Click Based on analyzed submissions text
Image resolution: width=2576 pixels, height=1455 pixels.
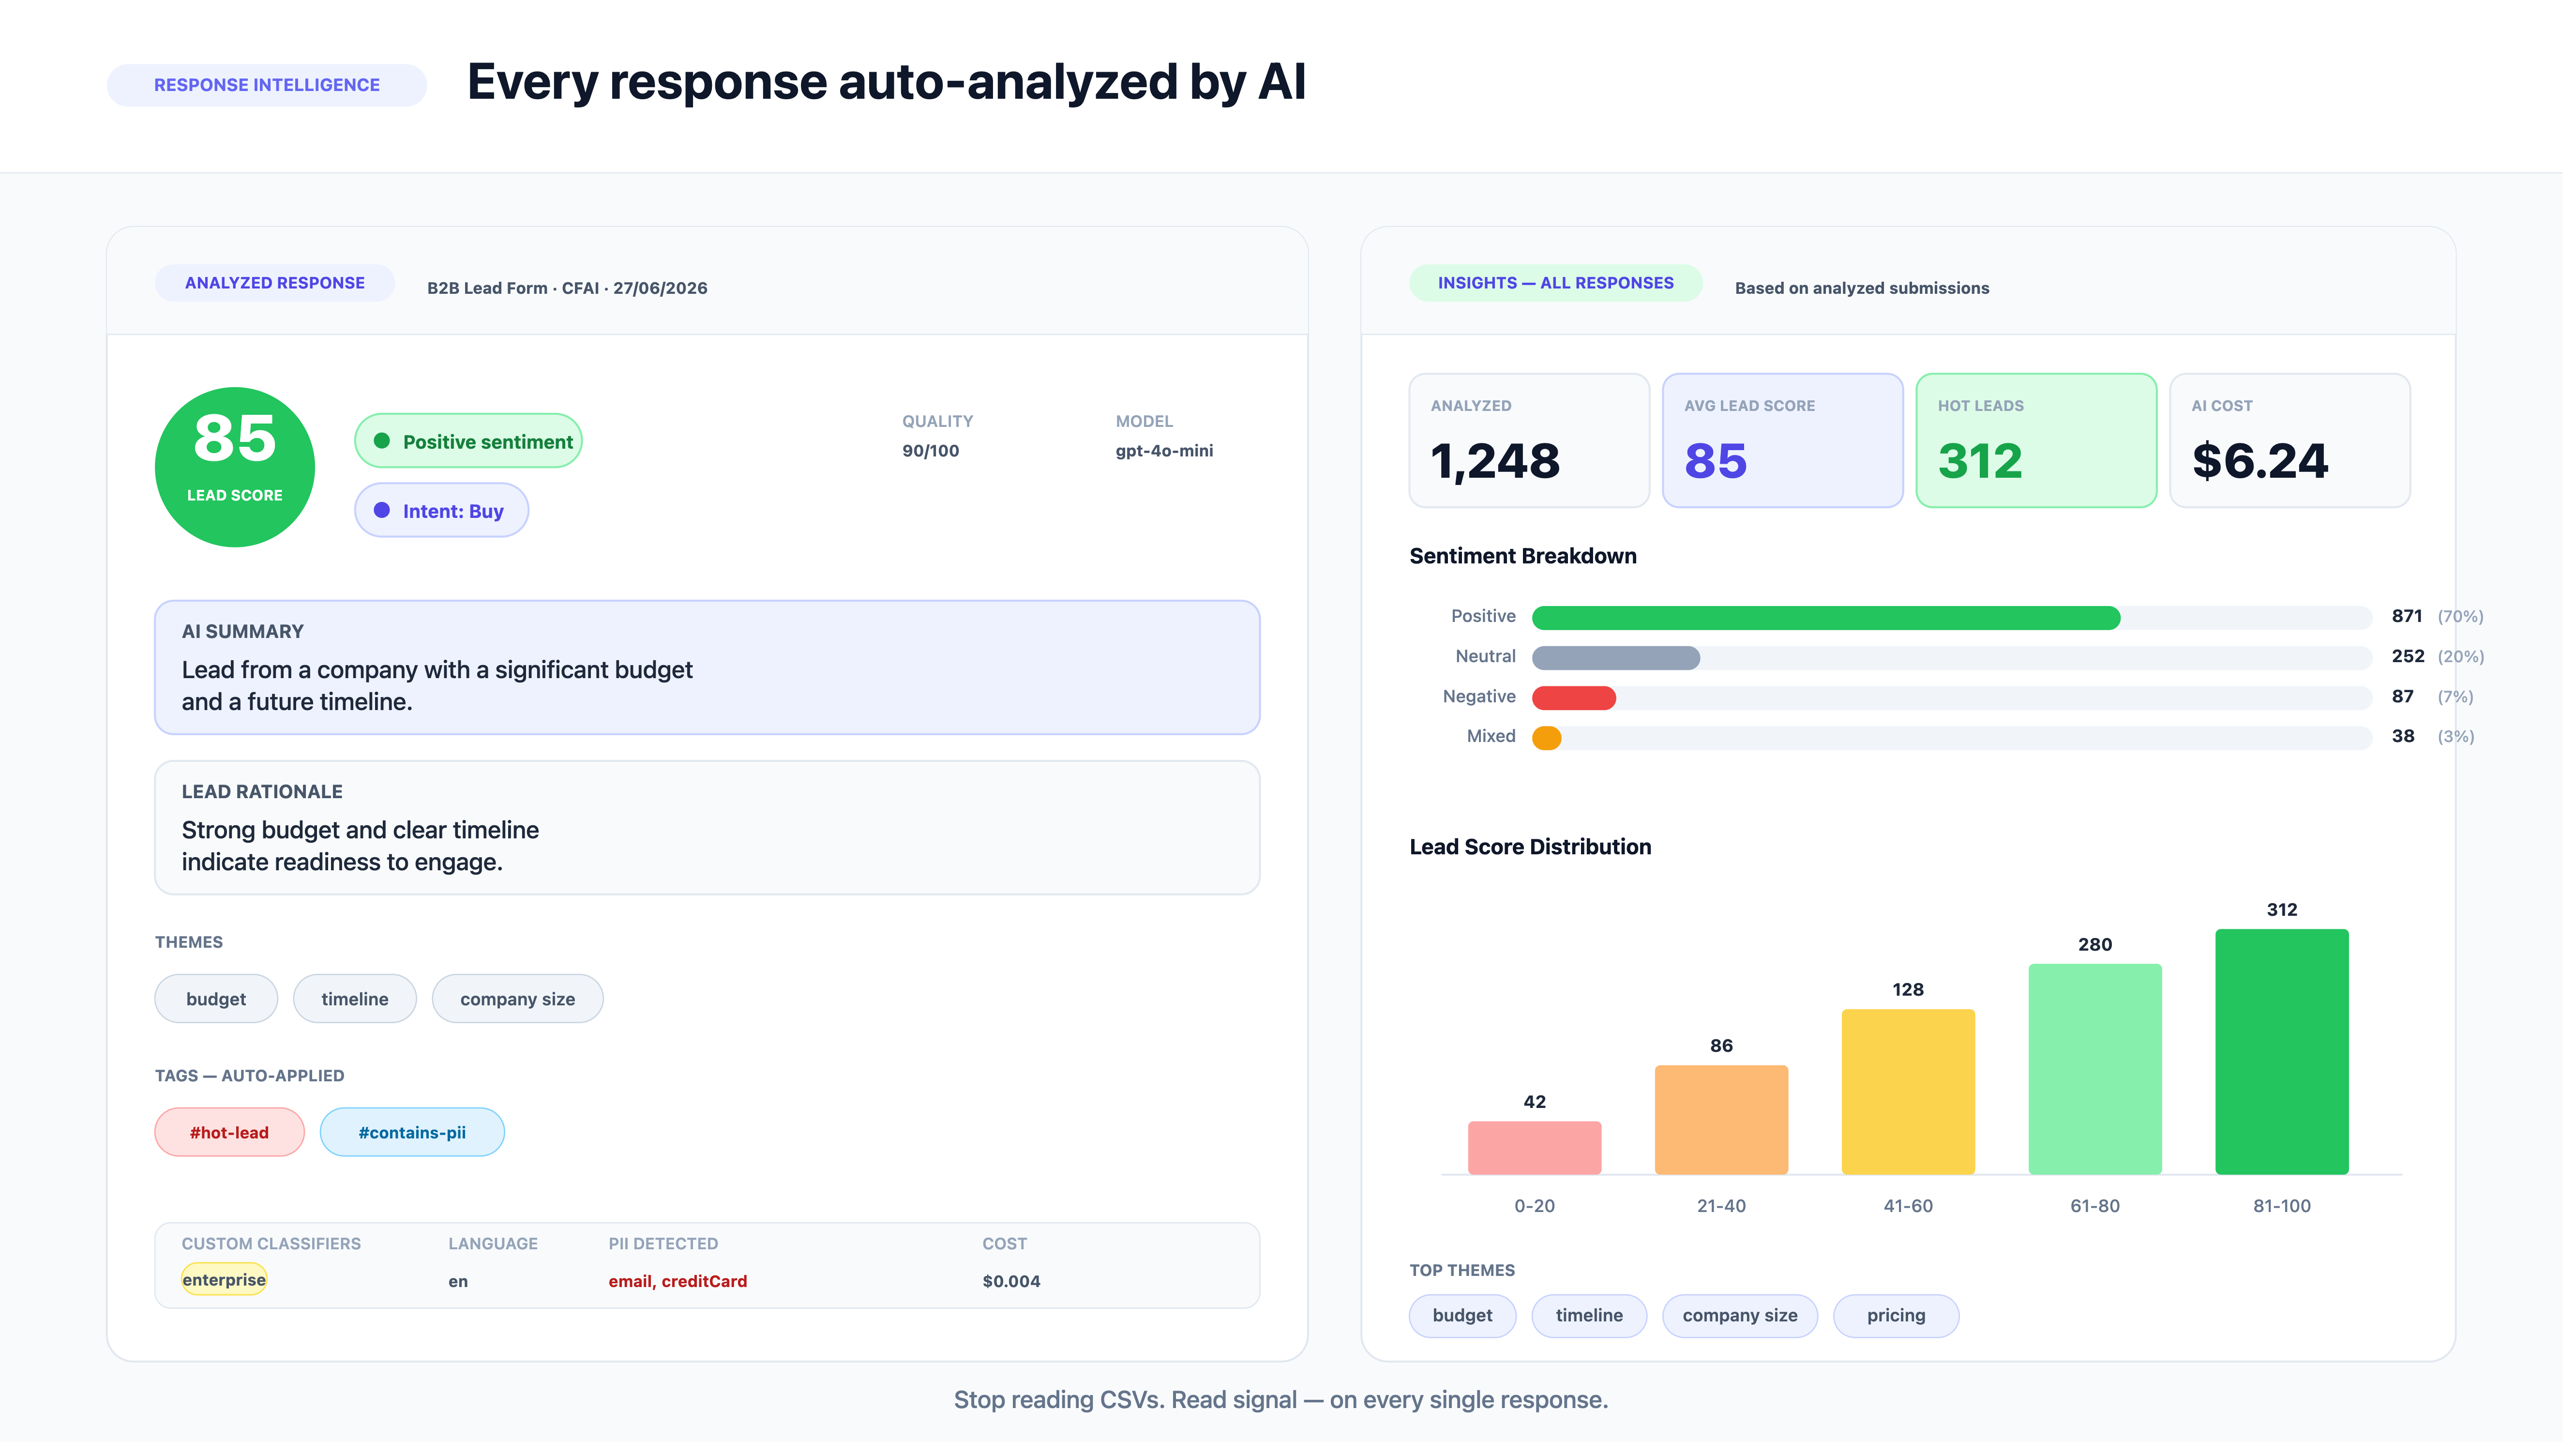[1871, 290]
